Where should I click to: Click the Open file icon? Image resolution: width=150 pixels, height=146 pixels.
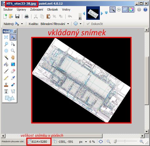click(x=11, y=16)
